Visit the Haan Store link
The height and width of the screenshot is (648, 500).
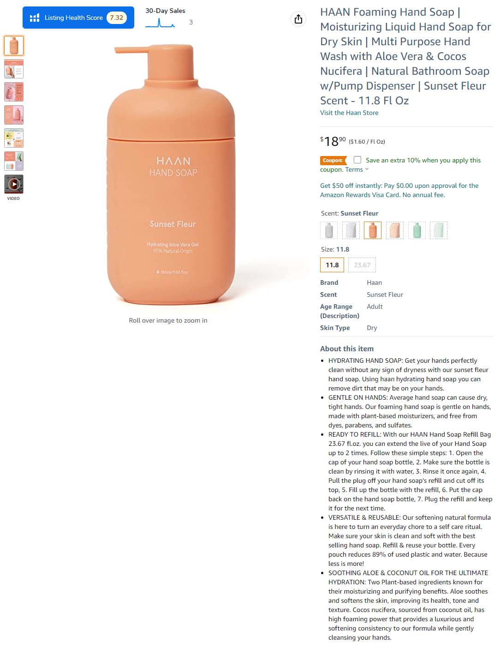pos(349,113)
